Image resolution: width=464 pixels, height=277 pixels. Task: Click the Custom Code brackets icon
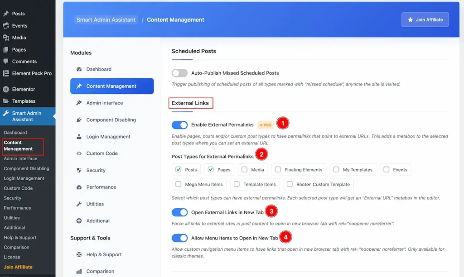click(x=79, y=153)
